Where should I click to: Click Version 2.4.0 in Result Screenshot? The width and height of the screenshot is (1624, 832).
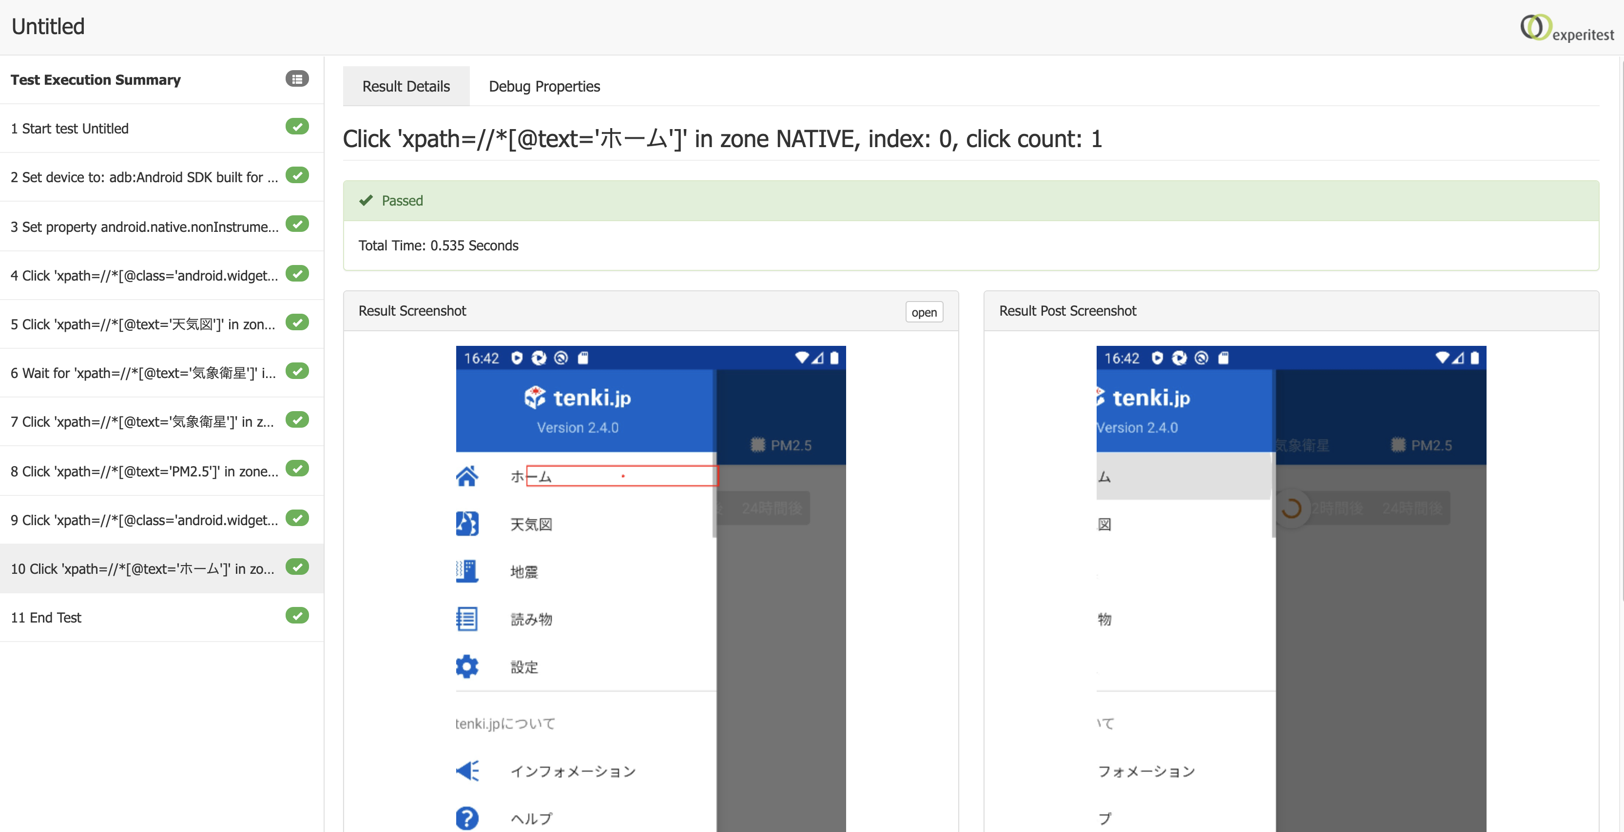tap(578, 428)
